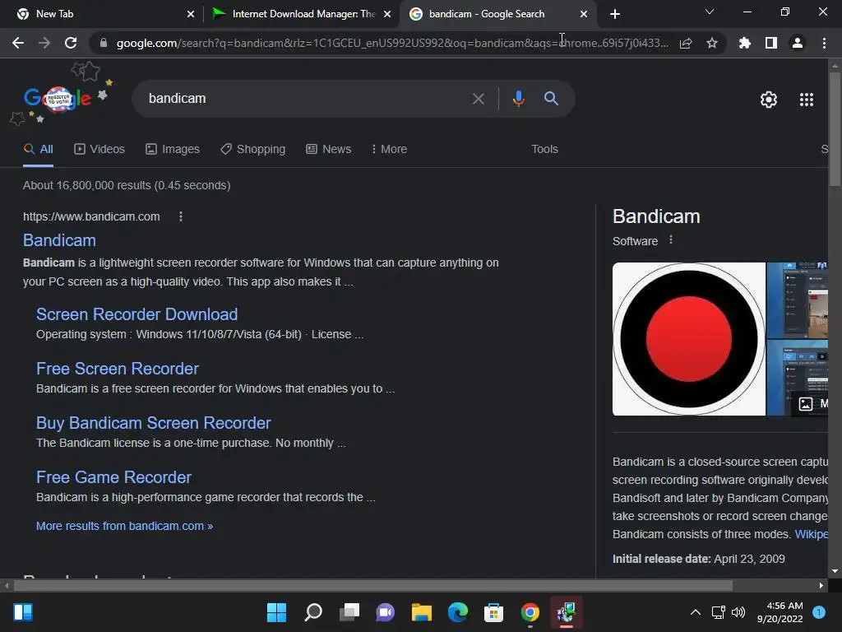Viewport: 842px width, 632px height.
Task: Toggle the Chrome side panel icon
Action: coord(771,43)
